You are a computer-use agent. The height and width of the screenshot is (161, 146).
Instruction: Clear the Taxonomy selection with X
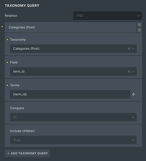pyautogui.click(x=129, y=49)
